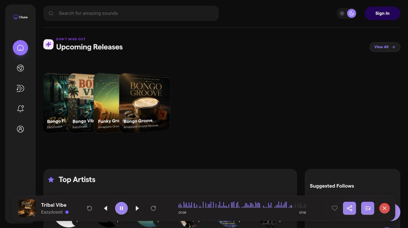Like the track with heart icon
The width and height of the screenshot is (408, 228).
pos(335,208)
